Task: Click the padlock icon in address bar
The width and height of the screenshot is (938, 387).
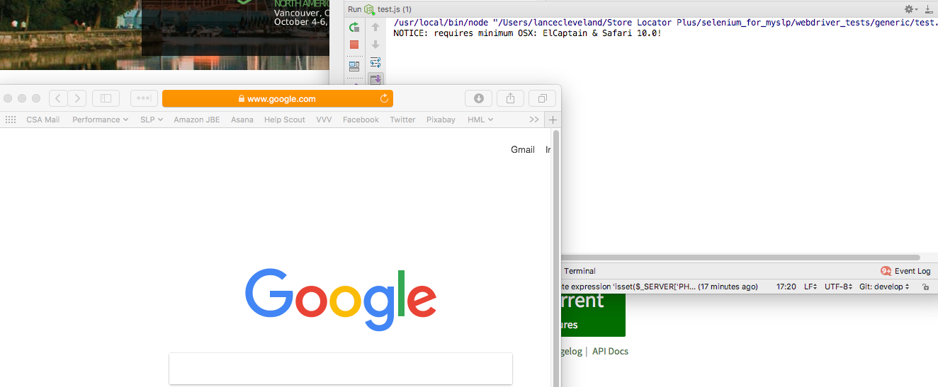Action: coord(241,99)
